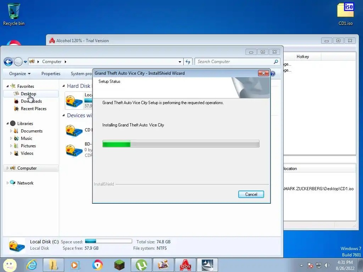Click location column header in Alcohol 120%
The image size is (363, 272).
(319, 169)
